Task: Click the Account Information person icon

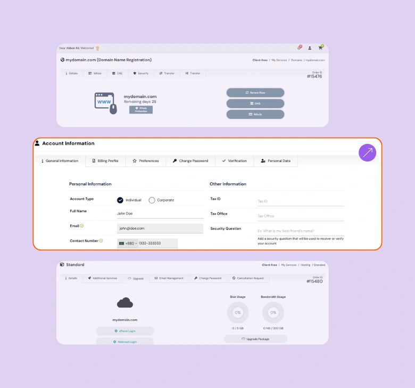Action: click(37, 143)
